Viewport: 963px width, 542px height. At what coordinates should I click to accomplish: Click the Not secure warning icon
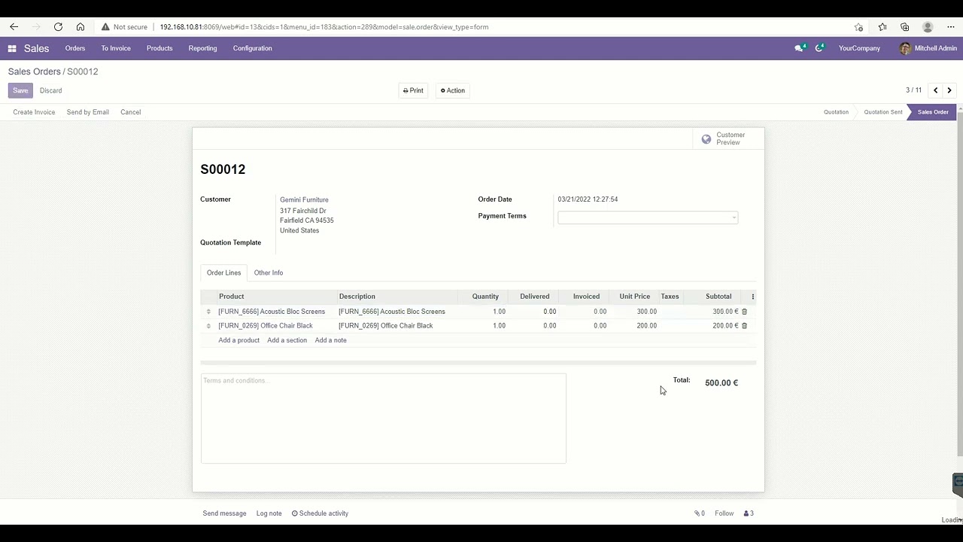[105, 27]
